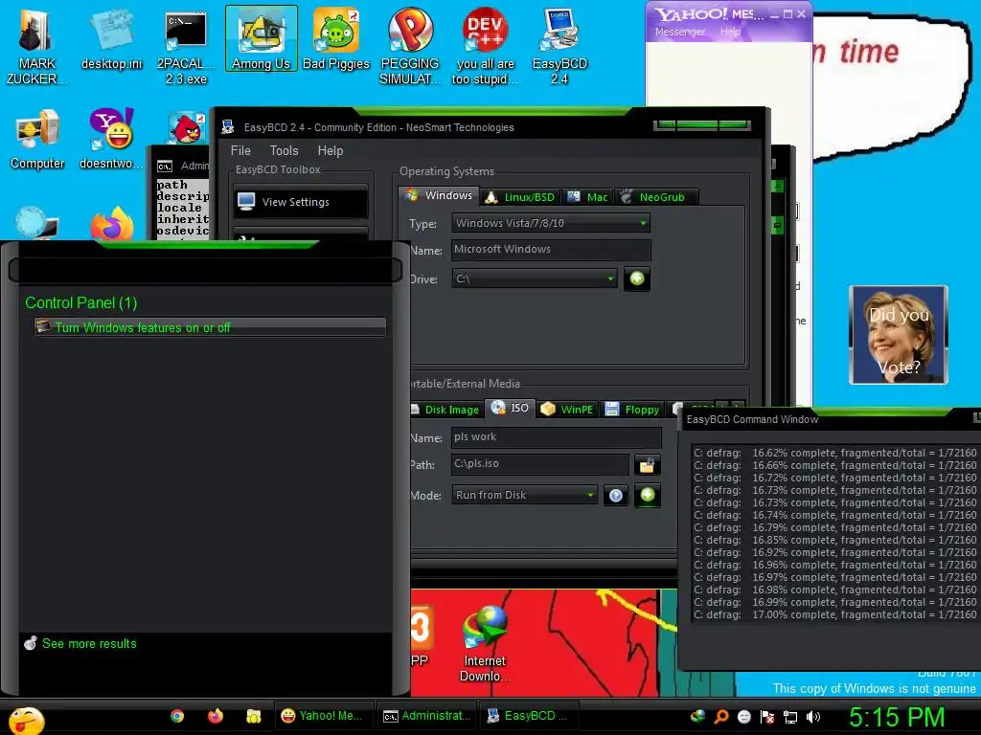The width and height of the screenshot is (981, 735).
Task: Switch to the Linux/BSD tab
Action: (x=520, y=197)
